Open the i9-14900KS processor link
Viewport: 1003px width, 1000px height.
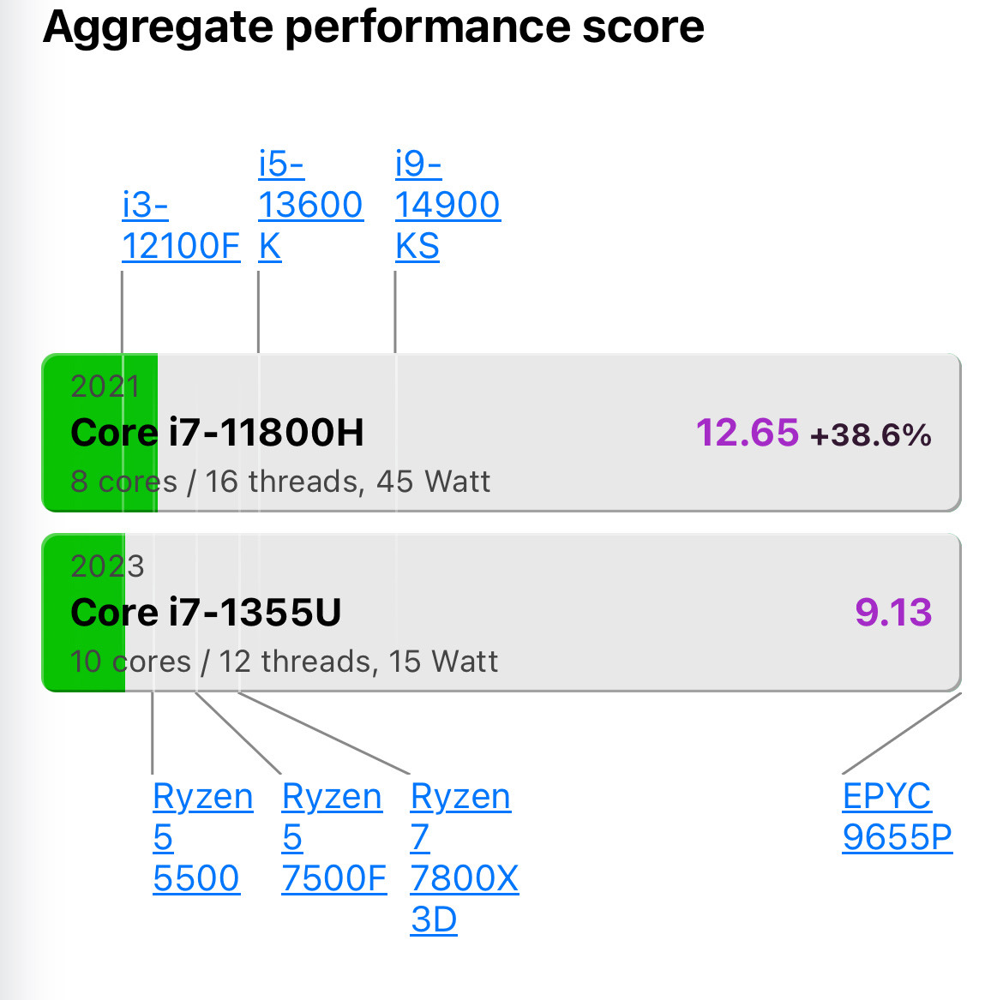click(447, 205)
